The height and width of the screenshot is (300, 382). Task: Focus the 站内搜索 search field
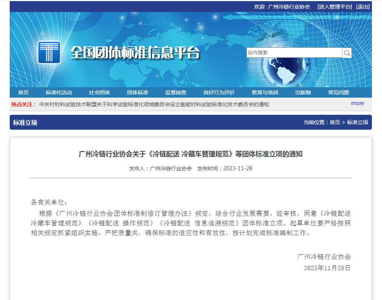294,53
